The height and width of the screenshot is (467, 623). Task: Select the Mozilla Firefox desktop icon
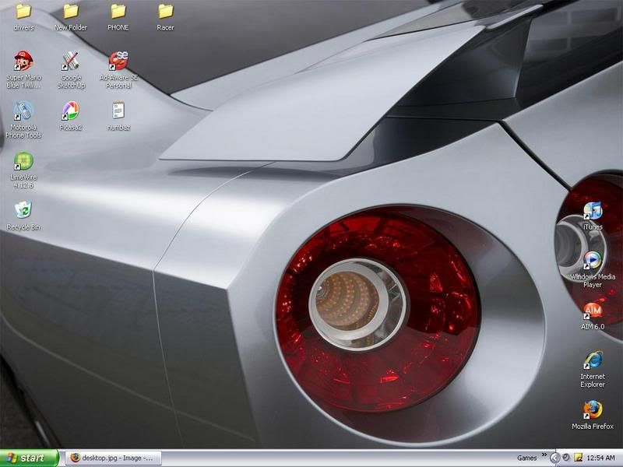tap(593, 410)
